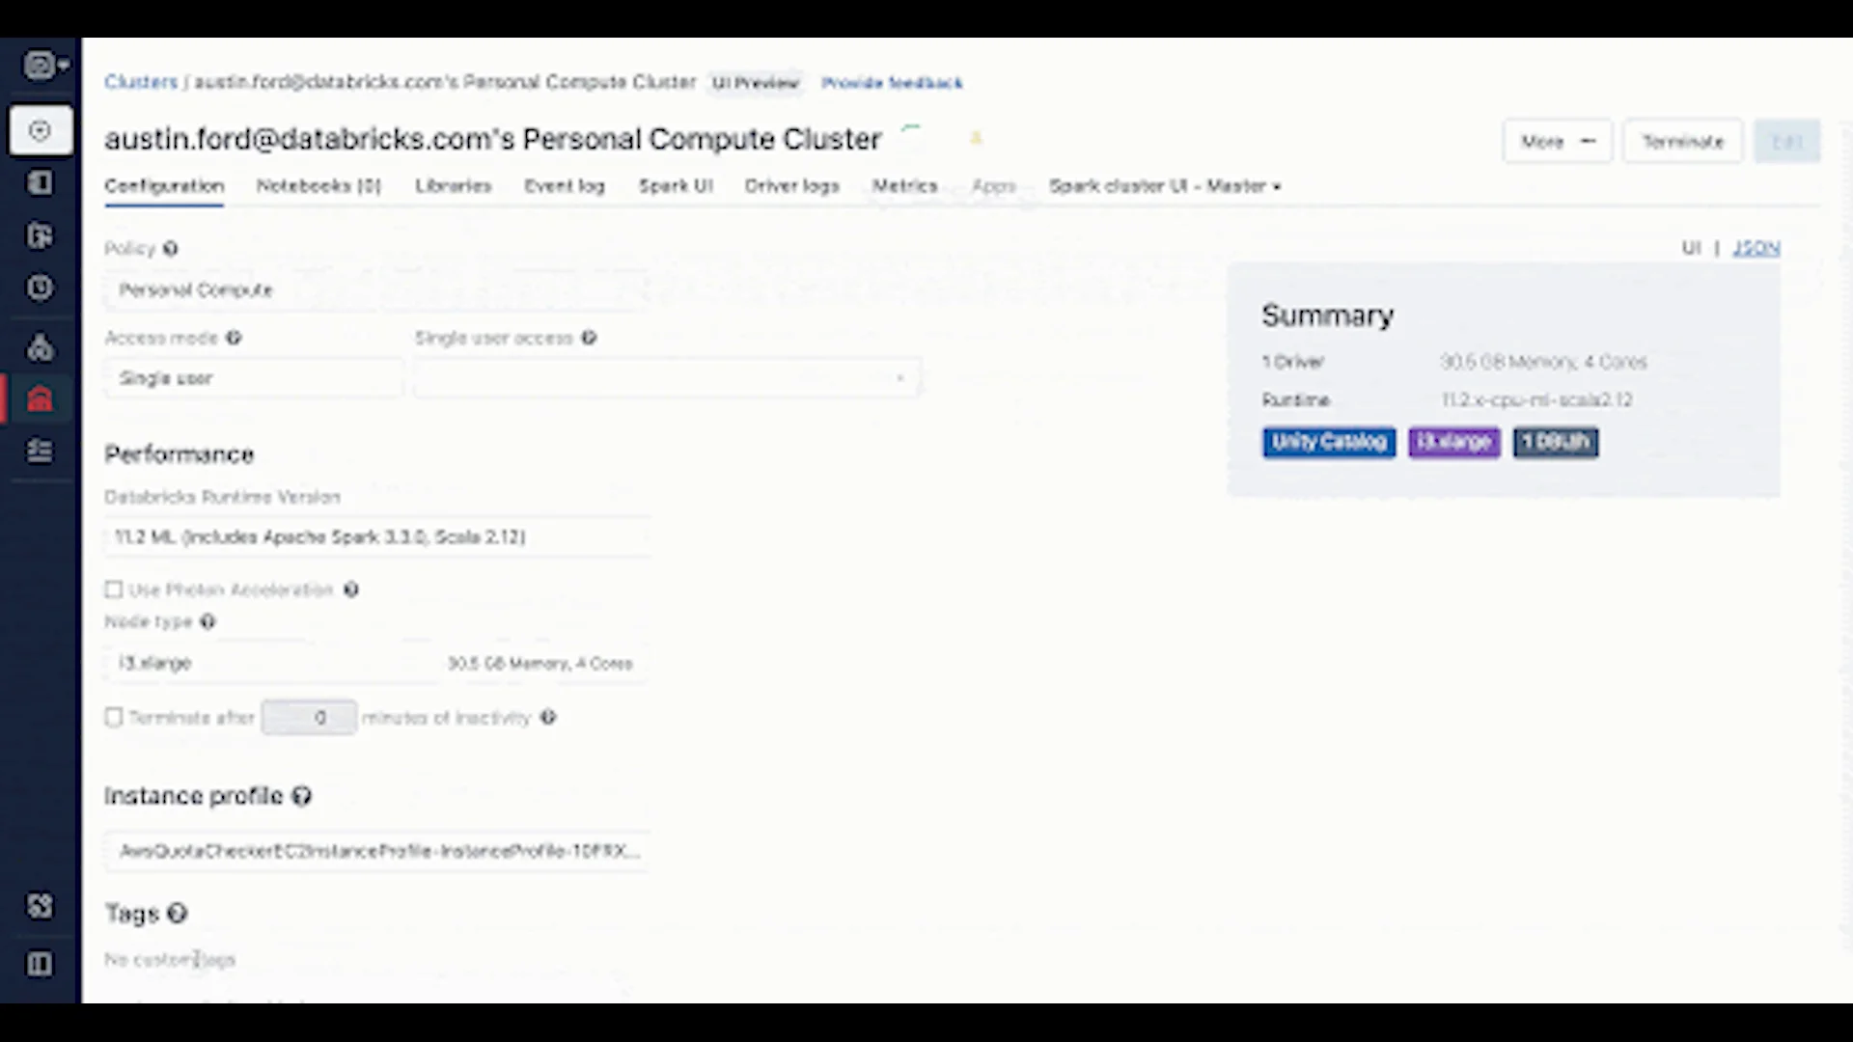This screenshot has width=1853, height=1042.
Task: Open Partner Connect icon near sidebar bottom
Action: pos(41,906)
